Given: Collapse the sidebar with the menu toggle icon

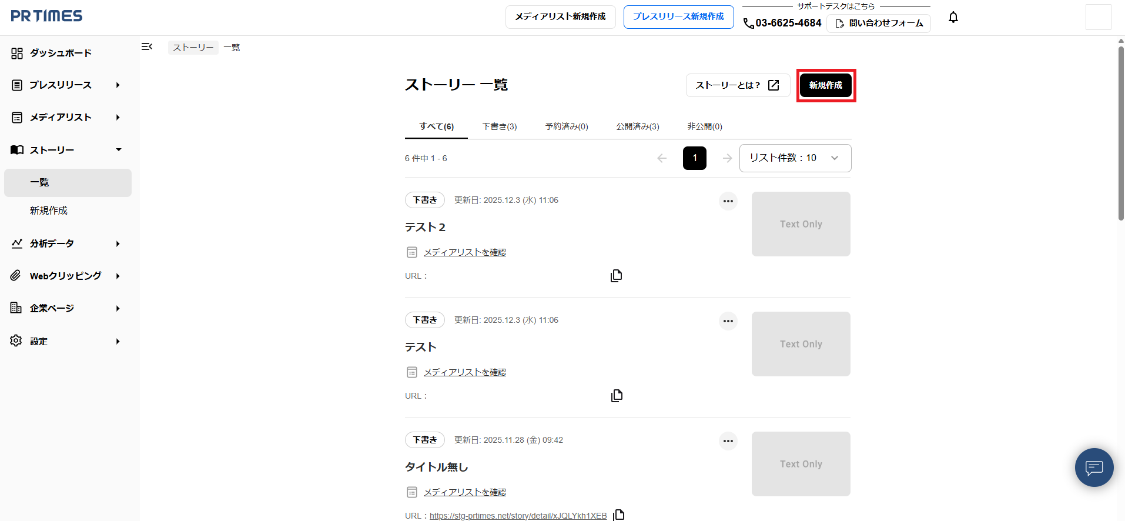Looking at the screenshot, I should (147, 47).
